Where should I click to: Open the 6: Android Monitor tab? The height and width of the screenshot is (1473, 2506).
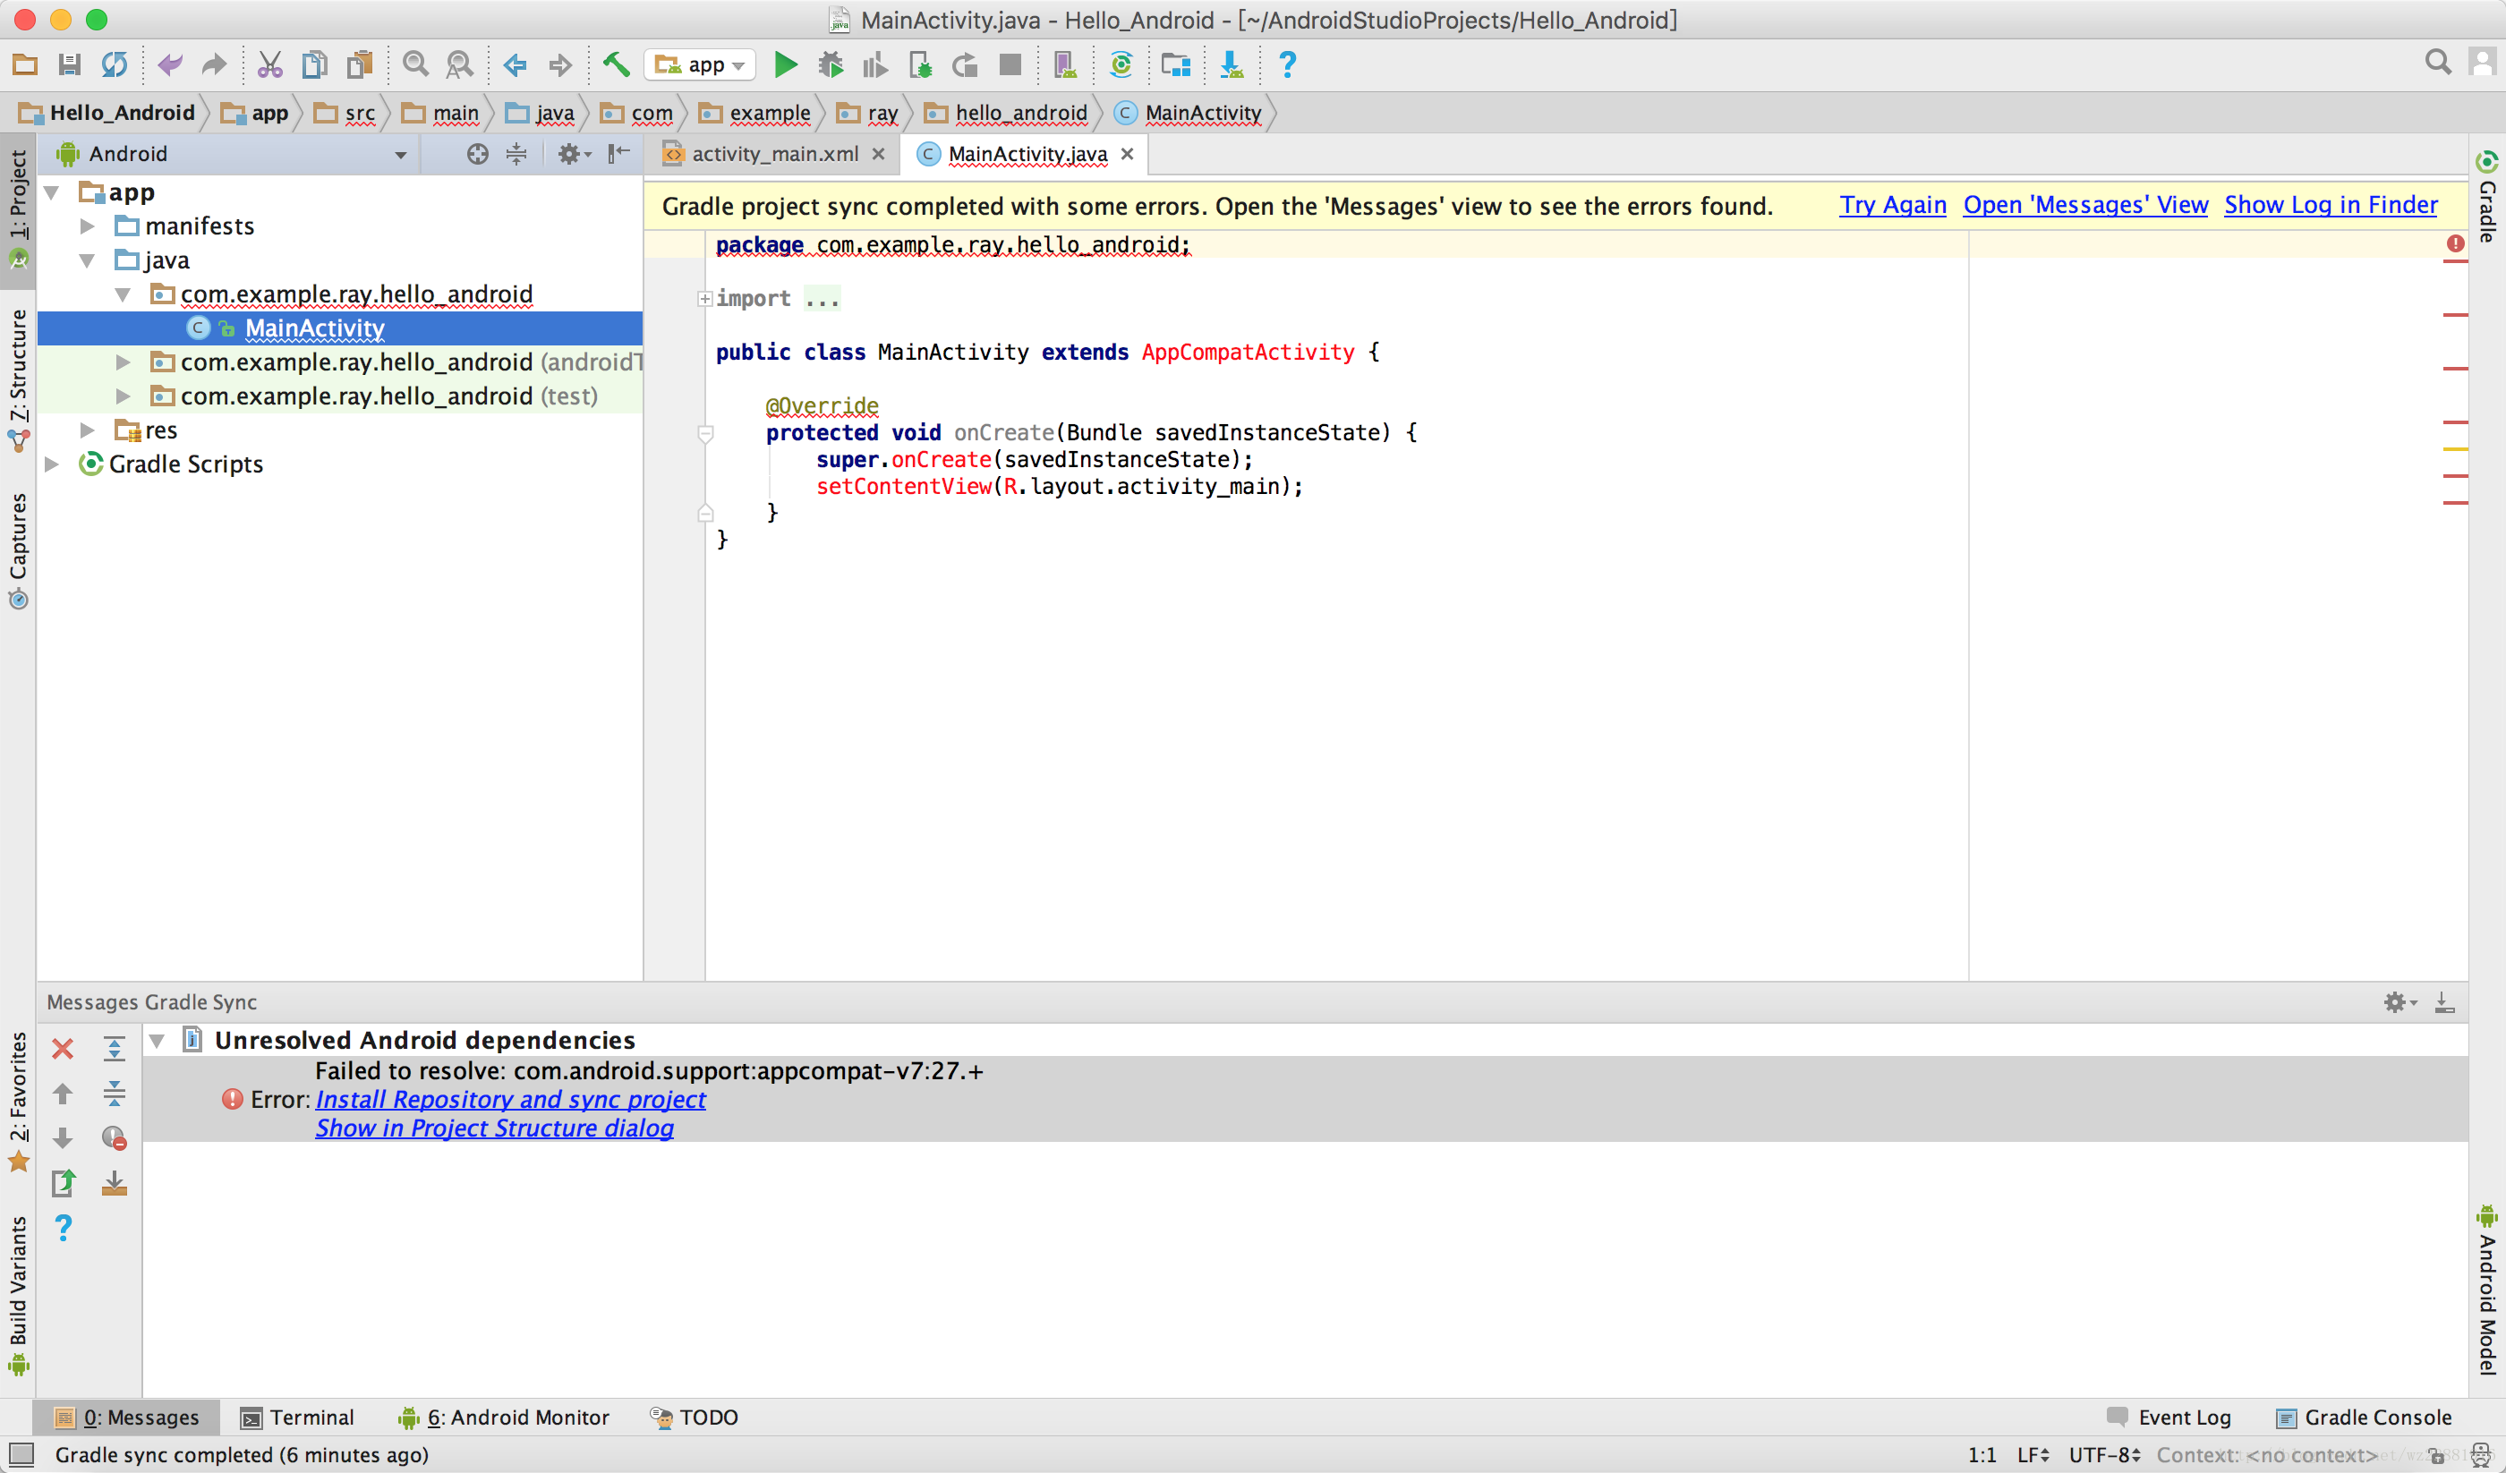pyautogui.click(x=503, y=1418)
